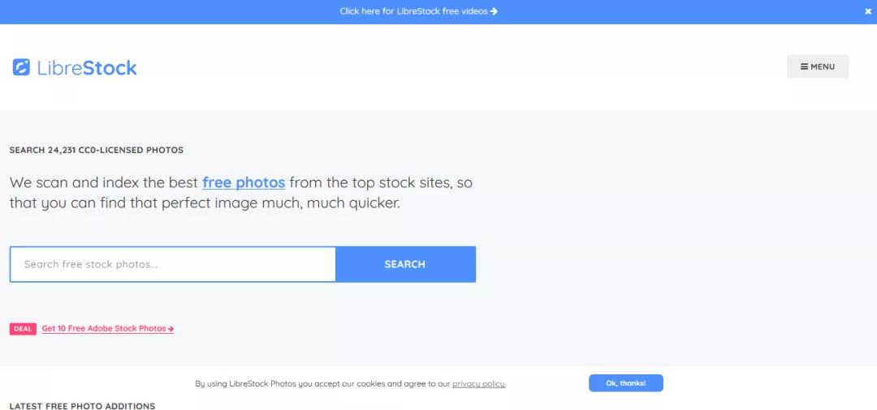Click the arrow after Adobe Stock Photos
The height and width of the screenshot is (410, 877).
[x=171, y=328]
